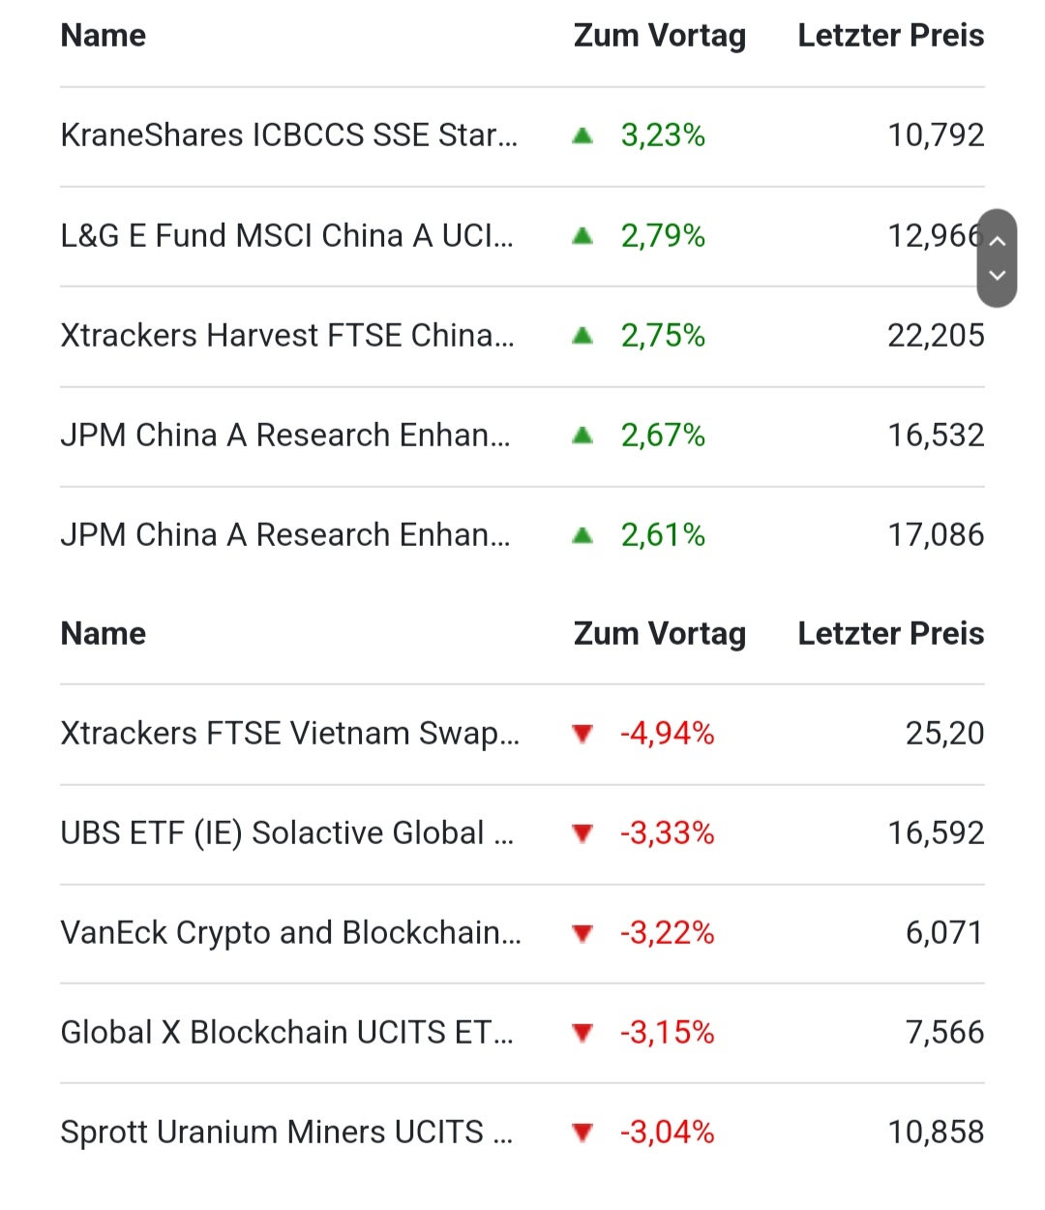Click red down arrow beside -3,22%
The image size is (1045, 1210).
[x=582, y=933]
